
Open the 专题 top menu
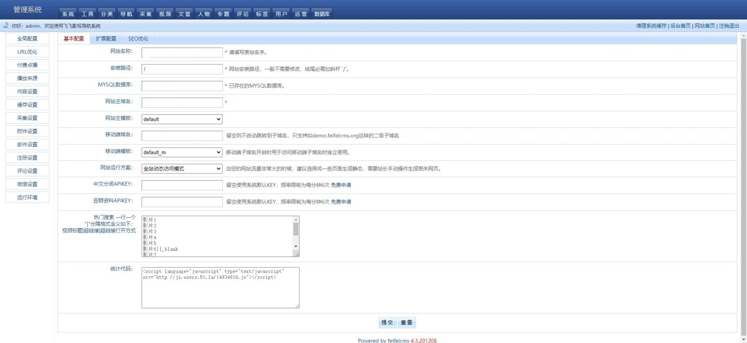click(224, 14)
